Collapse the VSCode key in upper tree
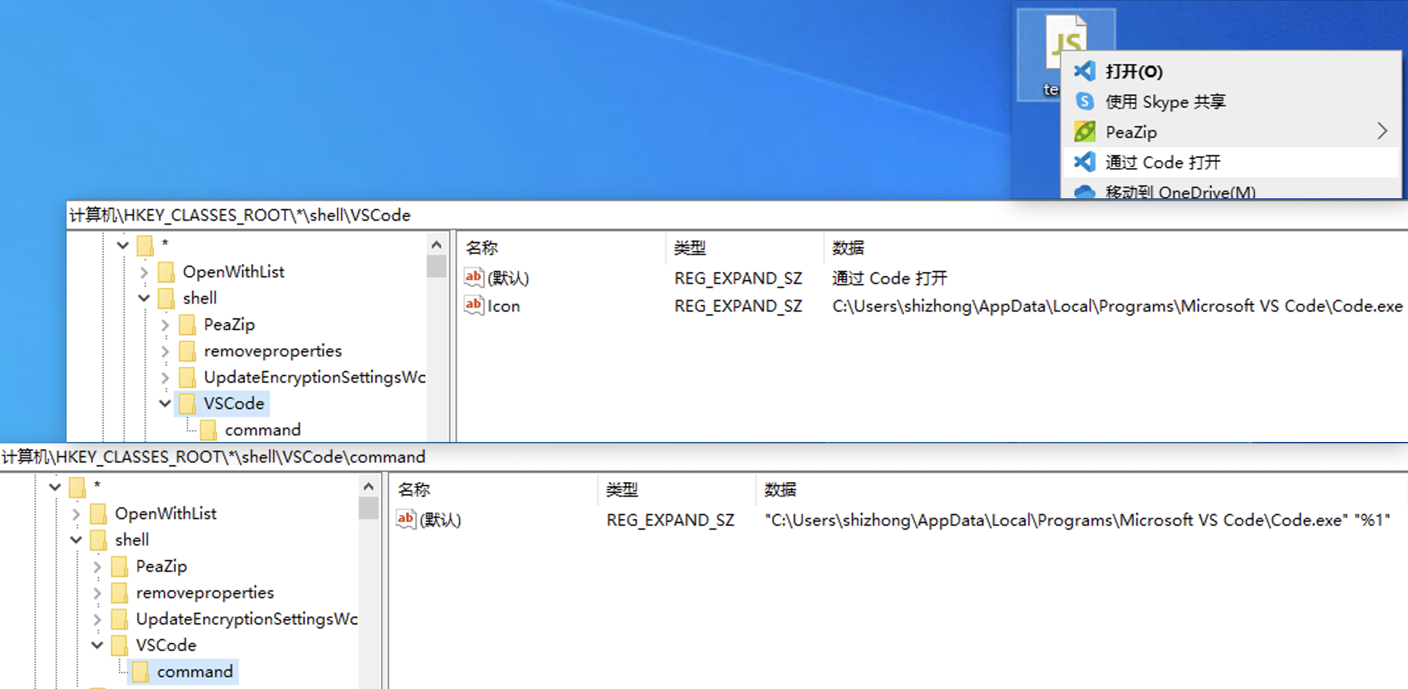 pos(165,403)
